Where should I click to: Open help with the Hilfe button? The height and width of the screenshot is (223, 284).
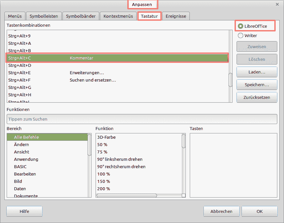24,212
